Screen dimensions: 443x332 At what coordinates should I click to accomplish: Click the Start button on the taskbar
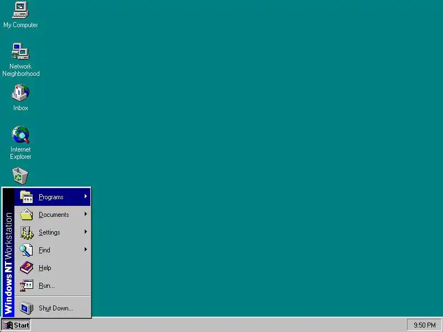pos(16,325)
